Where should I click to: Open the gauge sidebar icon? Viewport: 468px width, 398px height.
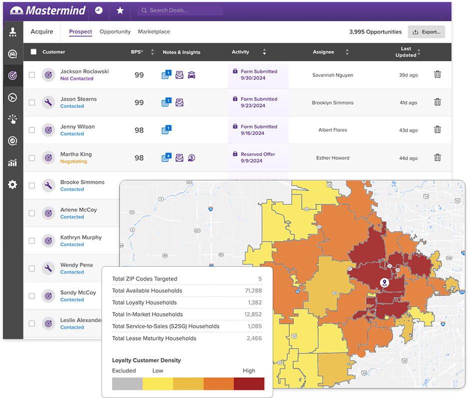point(12,97)
